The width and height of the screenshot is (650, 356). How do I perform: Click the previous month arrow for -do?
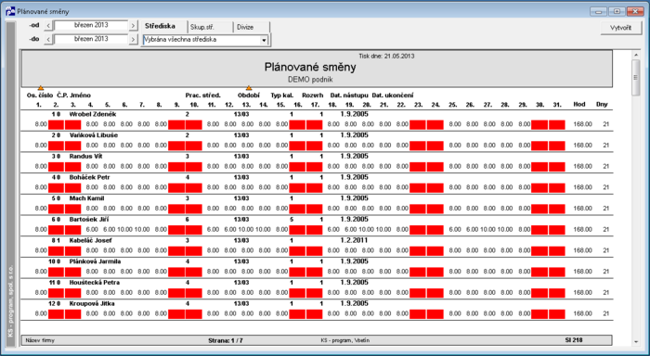[48, 40]
